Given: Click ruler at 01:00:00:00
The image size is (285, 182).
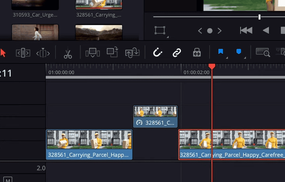Looking at the screenshot, I should pos(61,73).
